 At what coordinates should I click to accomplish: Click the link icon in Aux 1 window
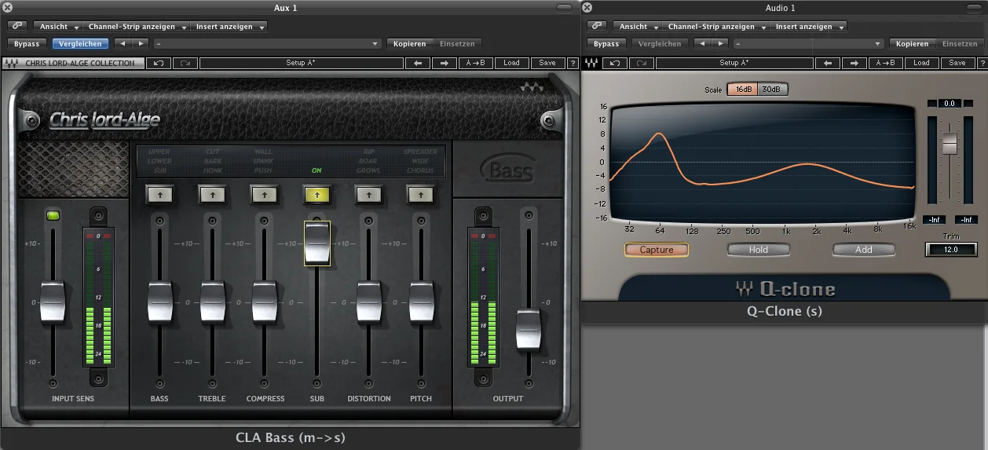pos(16,26)
